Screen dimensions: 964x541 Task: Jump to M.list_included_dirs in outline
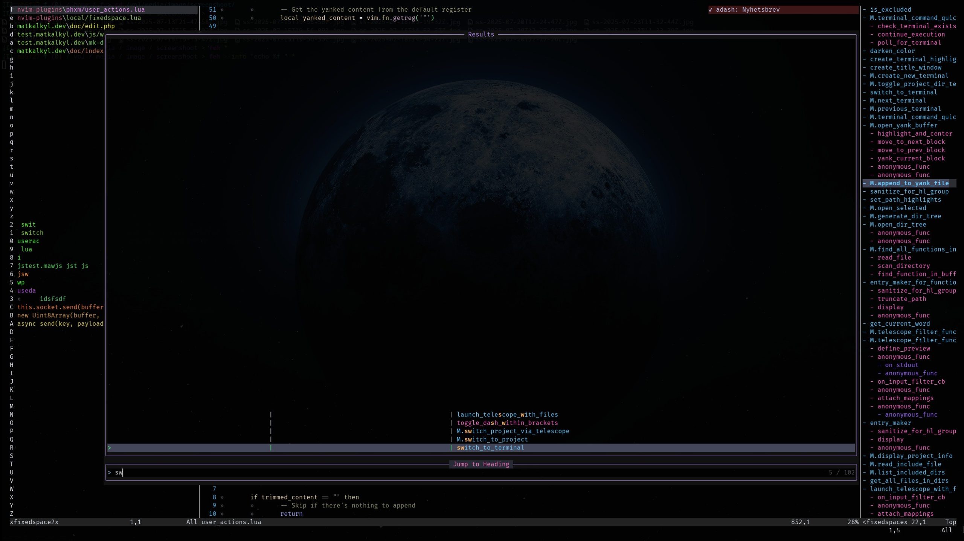tap(907, 472)
